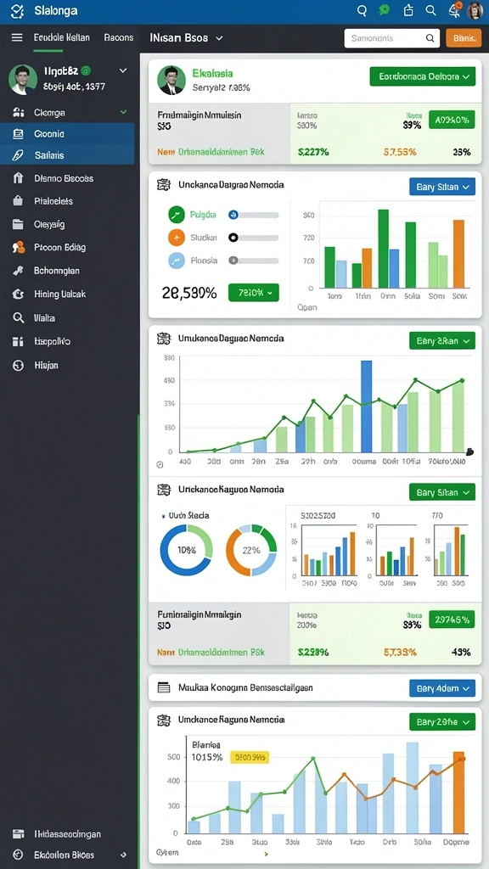Click the green chat bubble icon
Viewport: 489px width, 869px height.
point(384,10)
